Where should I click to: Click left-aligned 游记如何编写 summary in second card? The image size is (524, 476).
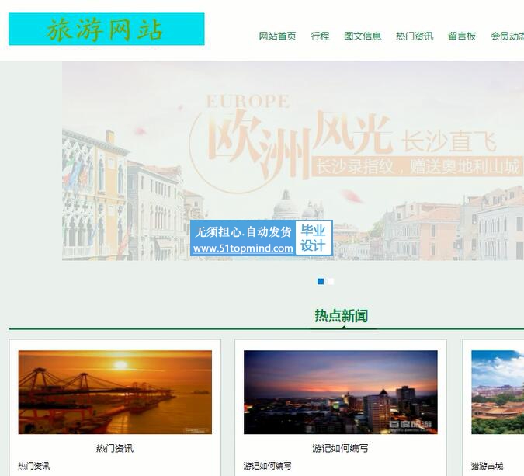[x=268, y=466]
